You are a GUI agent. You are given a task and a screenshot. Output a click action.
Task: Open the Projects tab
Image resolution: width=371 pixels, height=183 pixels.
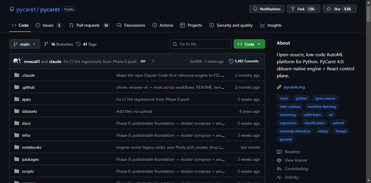click(191, 25)
